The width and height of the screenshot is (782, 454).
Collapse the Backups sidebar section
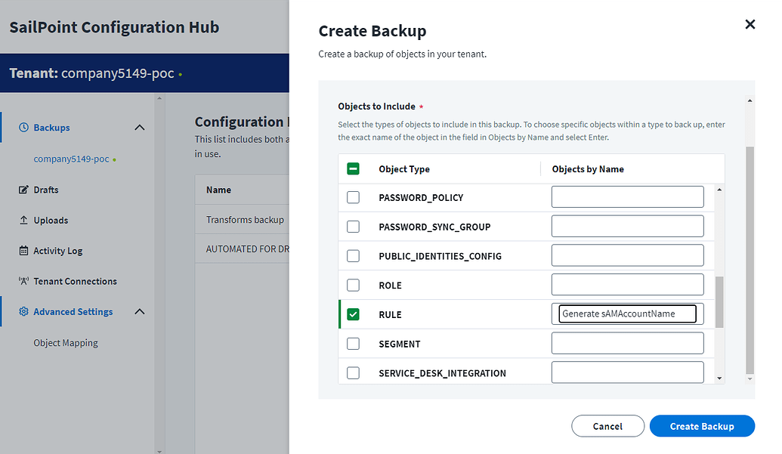(139, 128)
